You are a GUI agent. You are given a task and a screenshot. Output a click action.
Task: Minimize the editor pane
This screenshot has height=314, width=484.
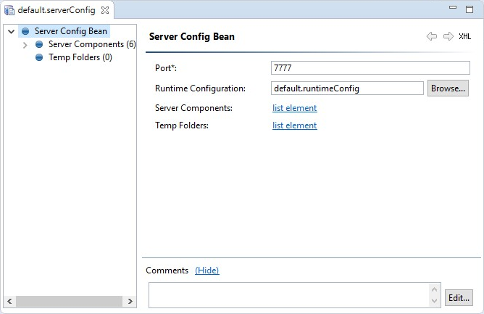point(453,9)
